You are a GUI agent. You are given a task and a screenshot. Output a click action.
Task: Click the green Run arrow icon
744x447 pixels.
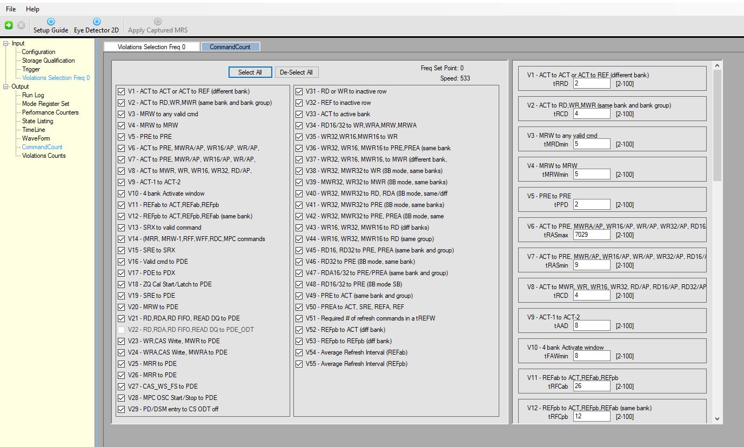9,25
